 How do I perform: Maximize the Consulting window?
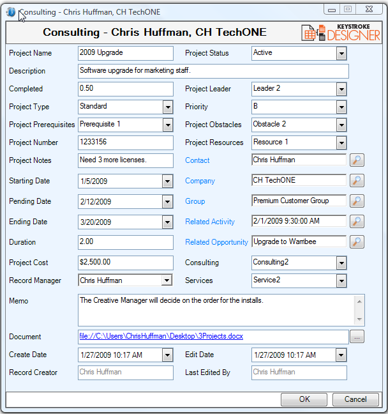click(x=348, y=9)
